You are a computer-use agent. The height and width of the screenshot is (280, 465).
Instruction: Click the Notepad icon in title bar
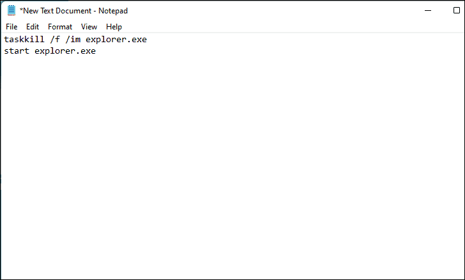[11, 10]
